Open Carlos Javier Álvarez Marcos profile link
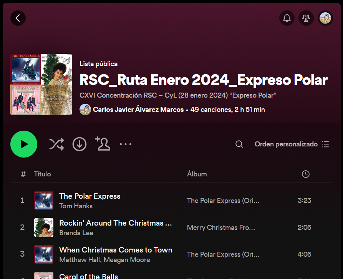 click(138, 110)
